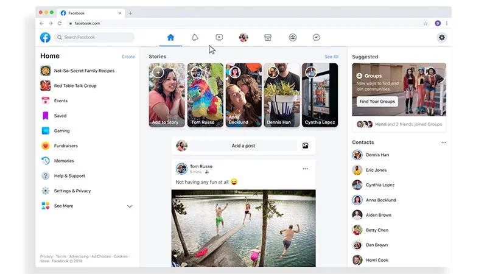Open Tom Russo's story
Screen dimensions: 487x274
tap(205, 95)
